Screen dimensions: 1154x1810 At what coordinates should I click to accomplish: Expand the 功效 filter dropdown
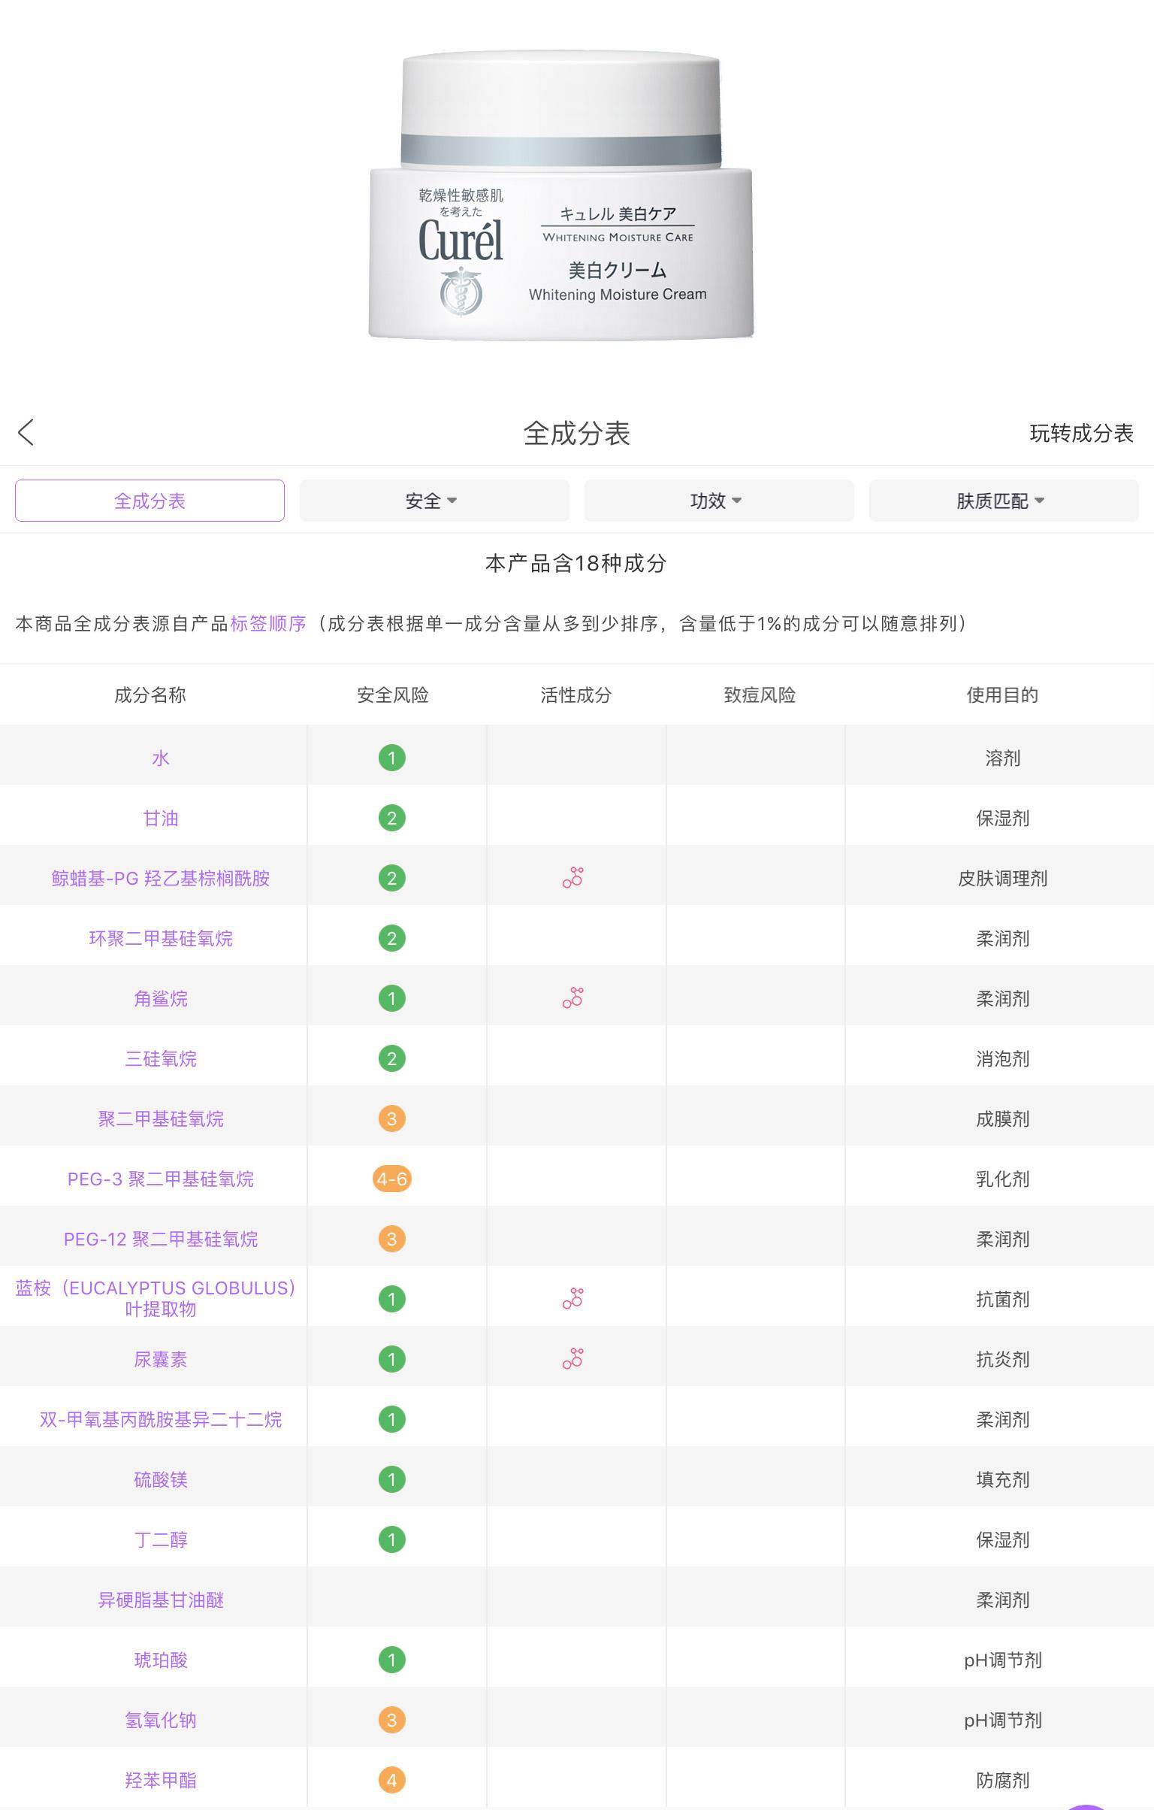point(719,501)
